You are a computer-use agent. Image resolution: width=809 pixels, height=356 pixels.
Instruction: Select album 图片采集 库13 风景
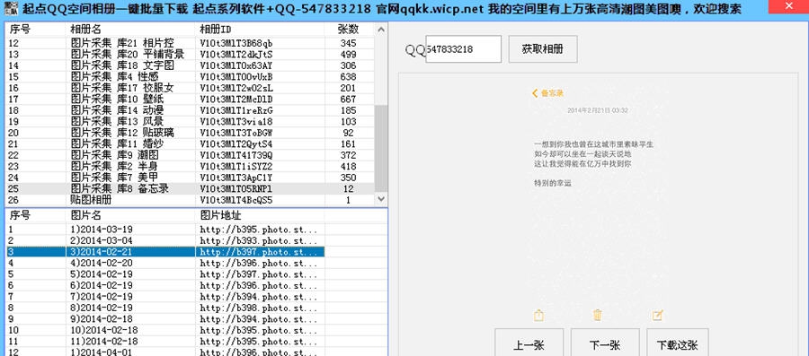point(117,121)
